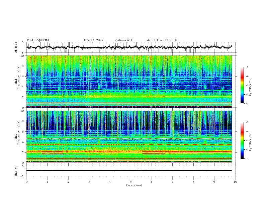
Task: Click the '-7' value on lower colorbar
Action: point(247,158)
